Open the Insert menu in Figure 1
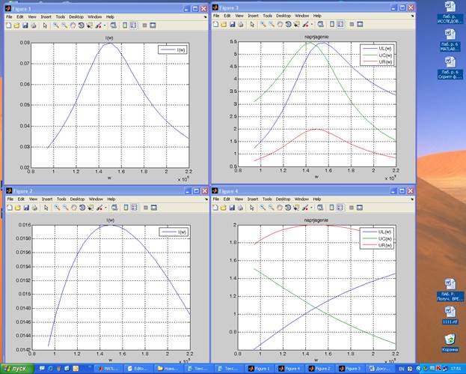The height and width of the screenshot is (374, 466). [46, 17]
